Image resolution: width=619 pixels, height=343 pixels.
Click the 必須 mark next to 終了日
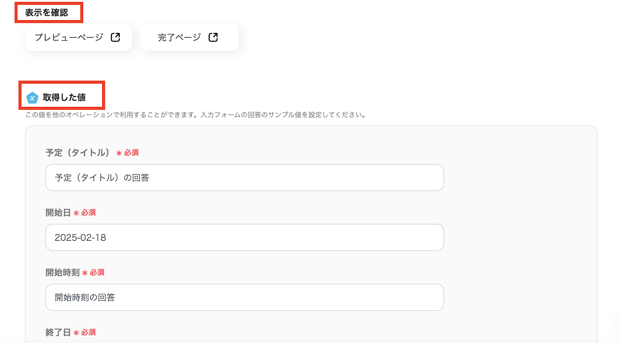click(x=89, y=333)
